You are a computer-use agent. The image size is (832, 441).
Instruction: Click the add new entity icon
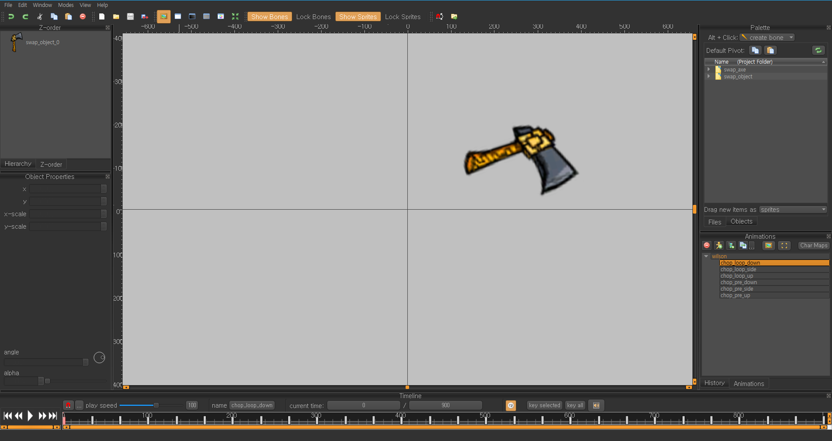(x=719, y=246)
